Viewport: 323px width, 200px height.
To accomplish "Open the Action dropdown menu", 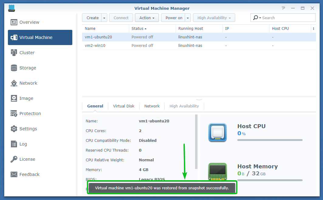I will tap(147, 18).
